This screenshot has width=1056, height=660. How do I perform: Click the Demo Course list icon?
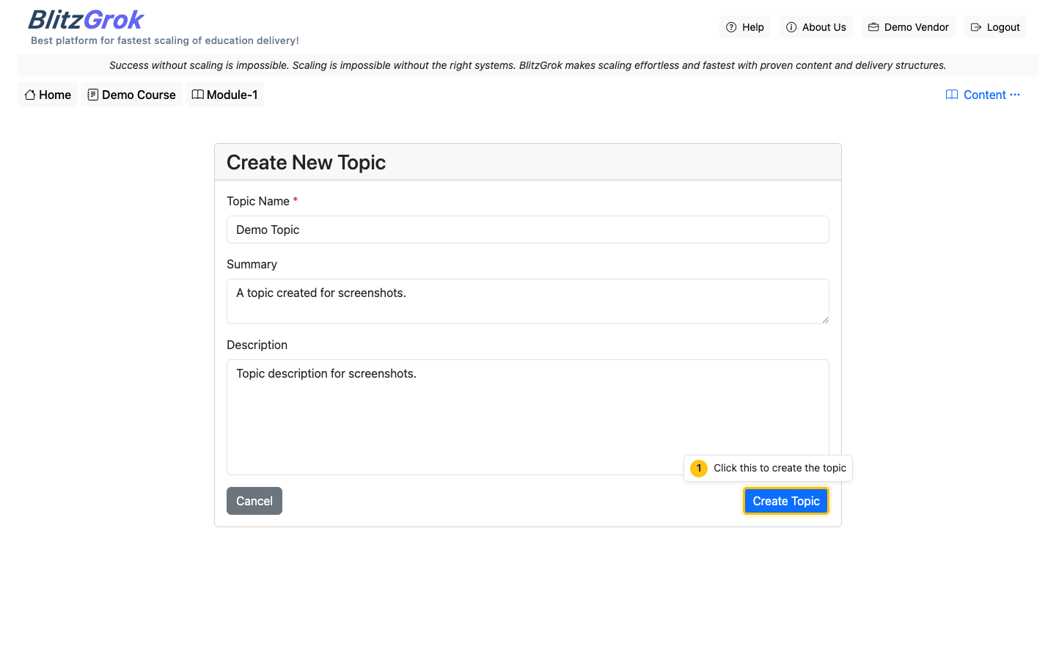pyautogui.click(x=92, y=94)
